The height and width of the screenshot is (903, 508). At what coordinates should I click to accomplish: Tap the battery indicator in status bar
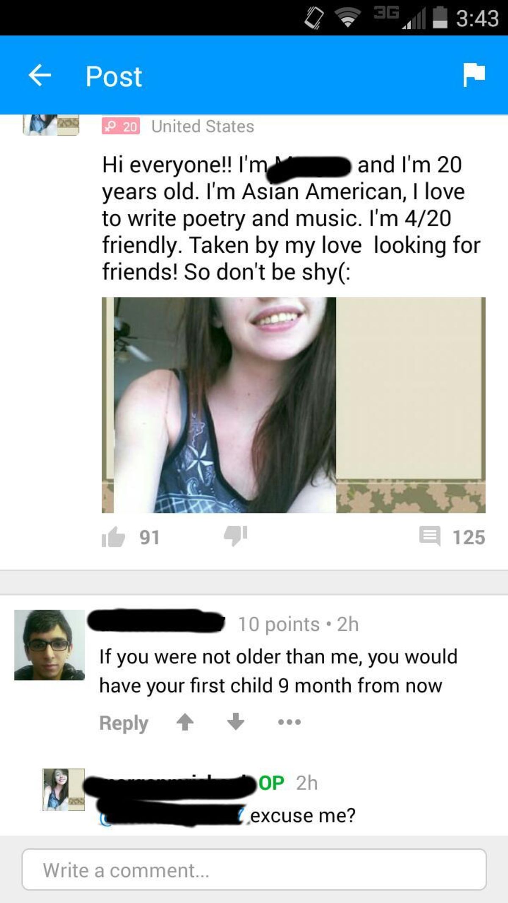click(440, 17)
